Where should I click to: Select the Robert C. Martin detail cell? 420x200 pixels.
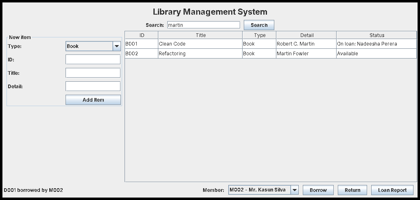click(306, 44)
